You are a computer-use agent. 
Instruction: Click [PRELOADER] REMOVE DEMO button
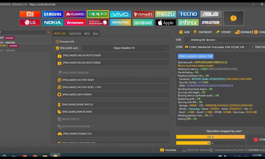pos(112,112)
